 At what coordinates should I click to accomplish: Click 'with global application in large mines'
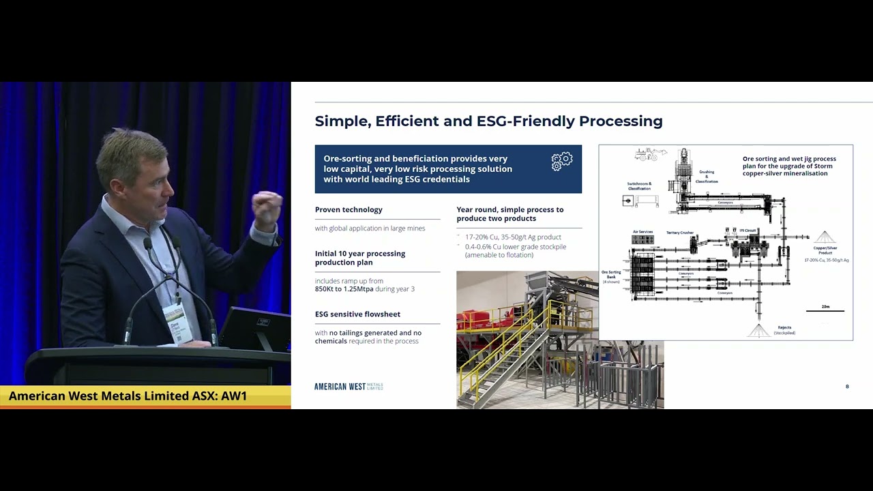370,228
